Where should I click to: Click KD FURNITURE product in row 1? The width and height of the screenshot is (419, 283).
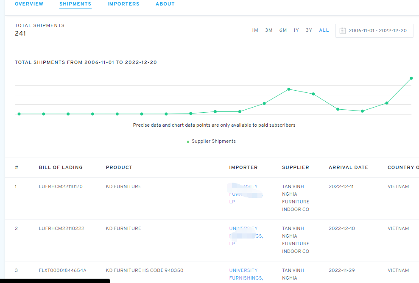point(123,186)
